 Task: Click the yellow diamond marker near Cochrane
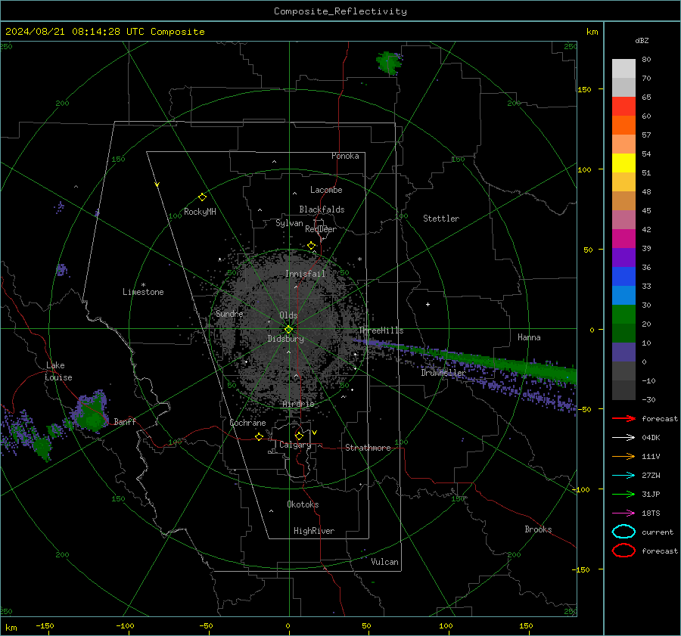point(259,436)
